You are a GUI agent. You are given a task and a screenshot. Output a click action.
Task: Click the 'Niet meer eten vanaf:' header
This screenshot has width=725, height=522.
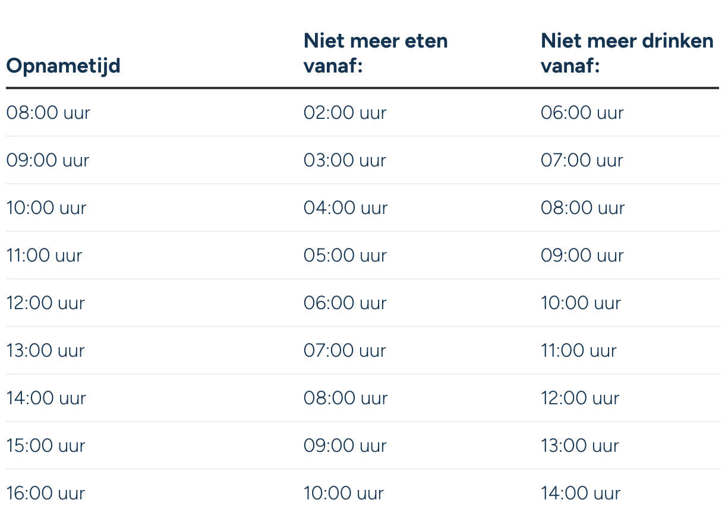coord(376,54)
